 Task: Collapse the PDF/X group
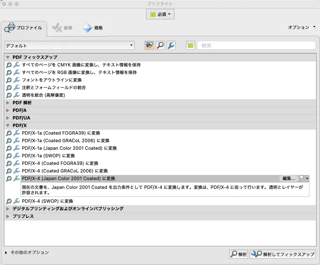coord(9,125)
